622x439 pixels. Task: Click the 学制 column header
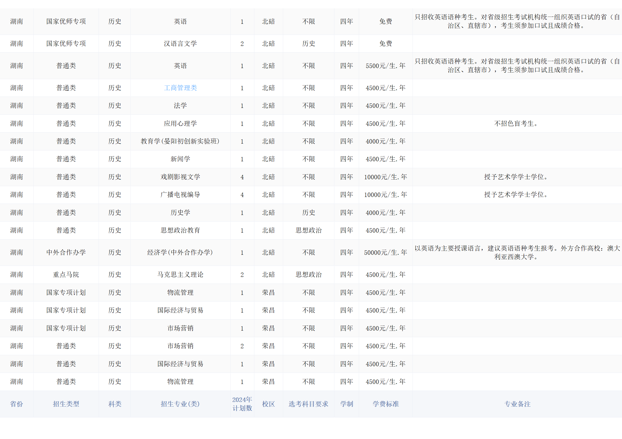pos(346,404)
